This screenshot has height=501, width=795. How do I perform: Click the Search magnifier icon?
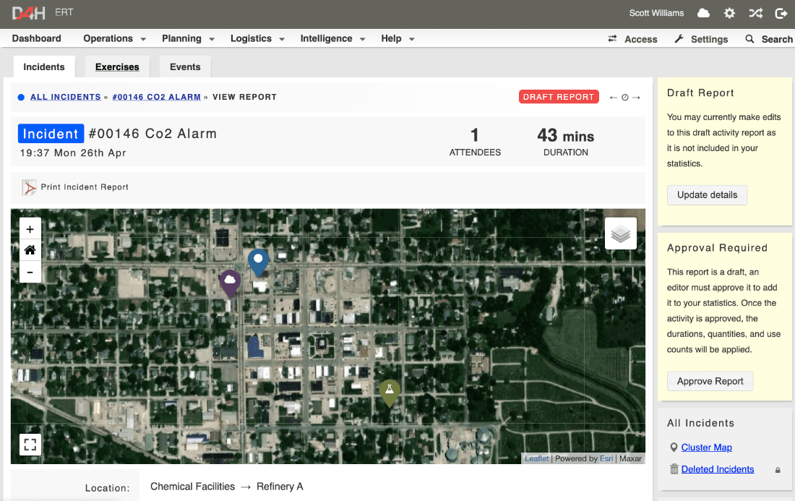[x=749, y=39]
